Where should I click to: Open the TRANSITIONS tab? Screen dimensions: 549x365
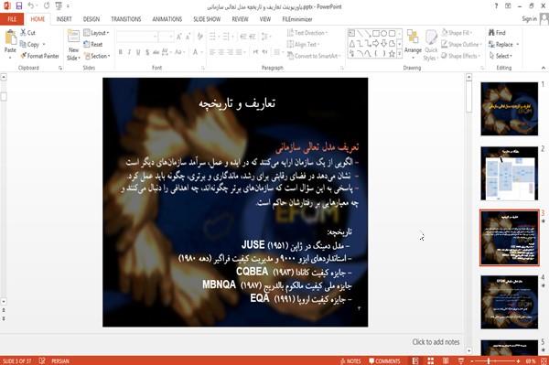126,19
